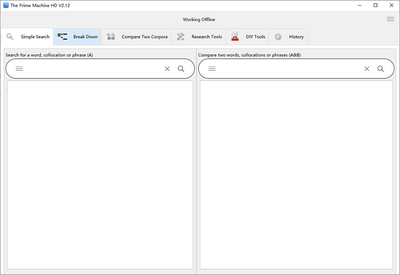
Task: Open the DIY Tools tab
Action: pyautogui.click(x=247, y=37)
